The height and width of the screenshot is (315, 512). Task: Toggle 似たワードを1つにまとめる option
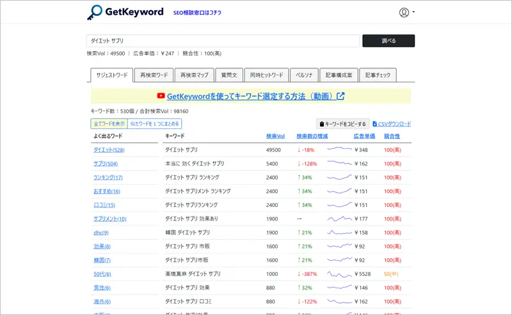click(154, 123)
